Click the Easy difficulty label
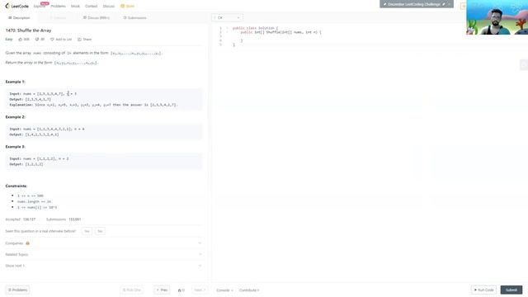 (9, 40)
